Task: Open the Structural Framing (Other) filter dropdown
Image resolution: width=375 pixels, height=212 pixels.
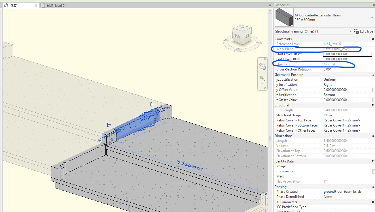Action: [x=350, y=31]
